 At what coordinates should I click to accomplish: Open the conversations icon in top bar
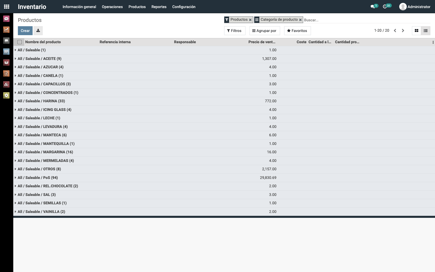pos(374,6)
